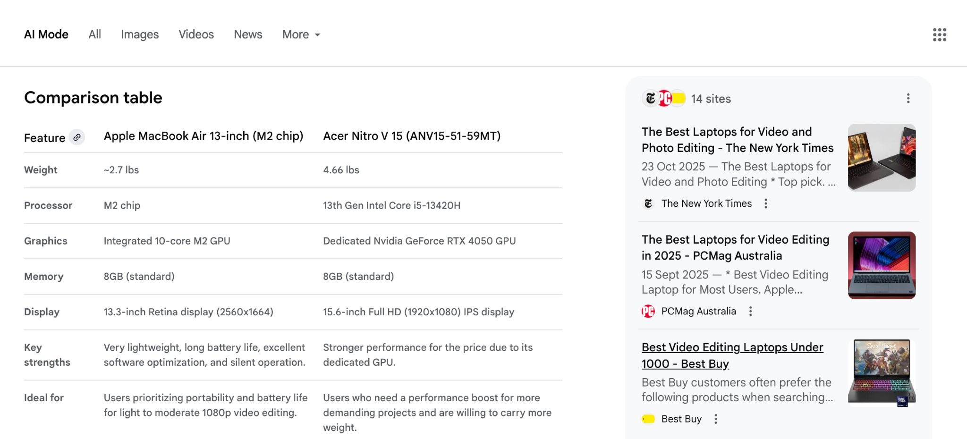Open the Google apps grid
967x439 pixels.
940,34
